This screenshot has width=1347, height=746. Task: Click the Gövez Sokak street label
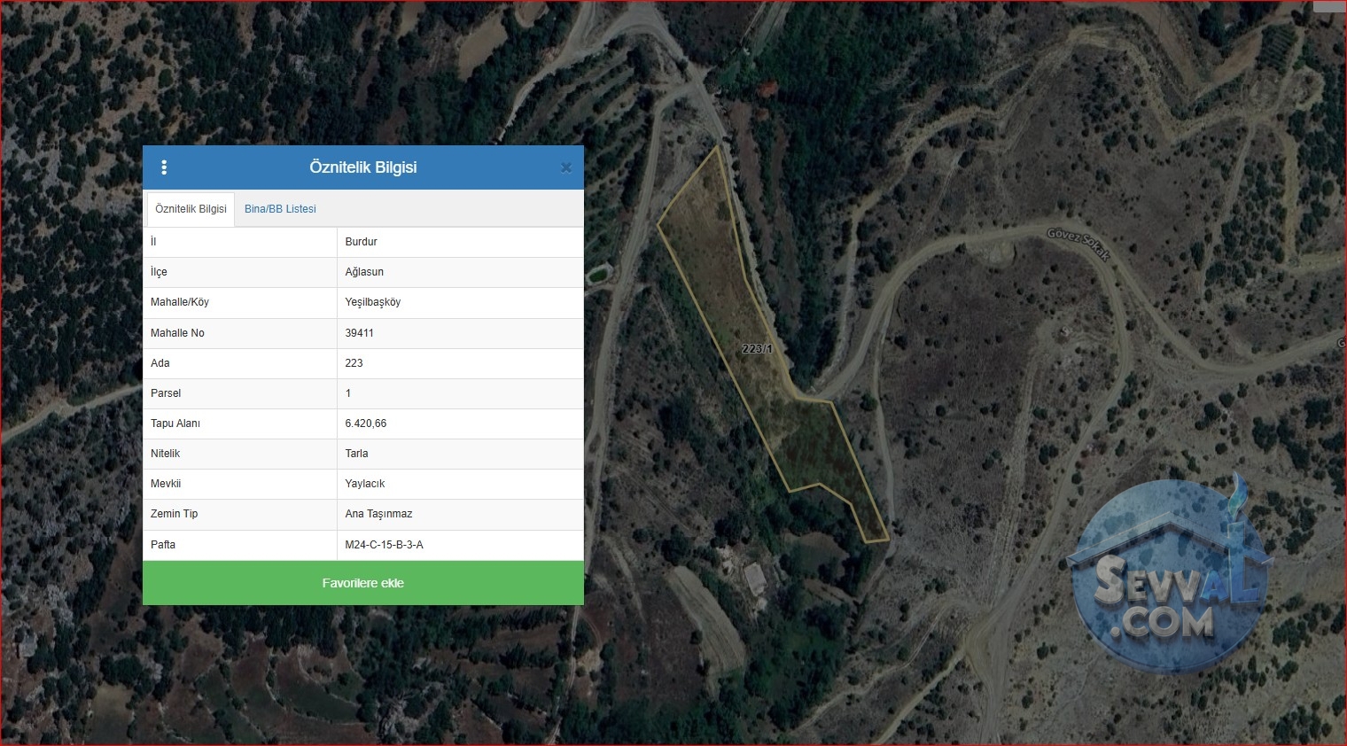1078,244
